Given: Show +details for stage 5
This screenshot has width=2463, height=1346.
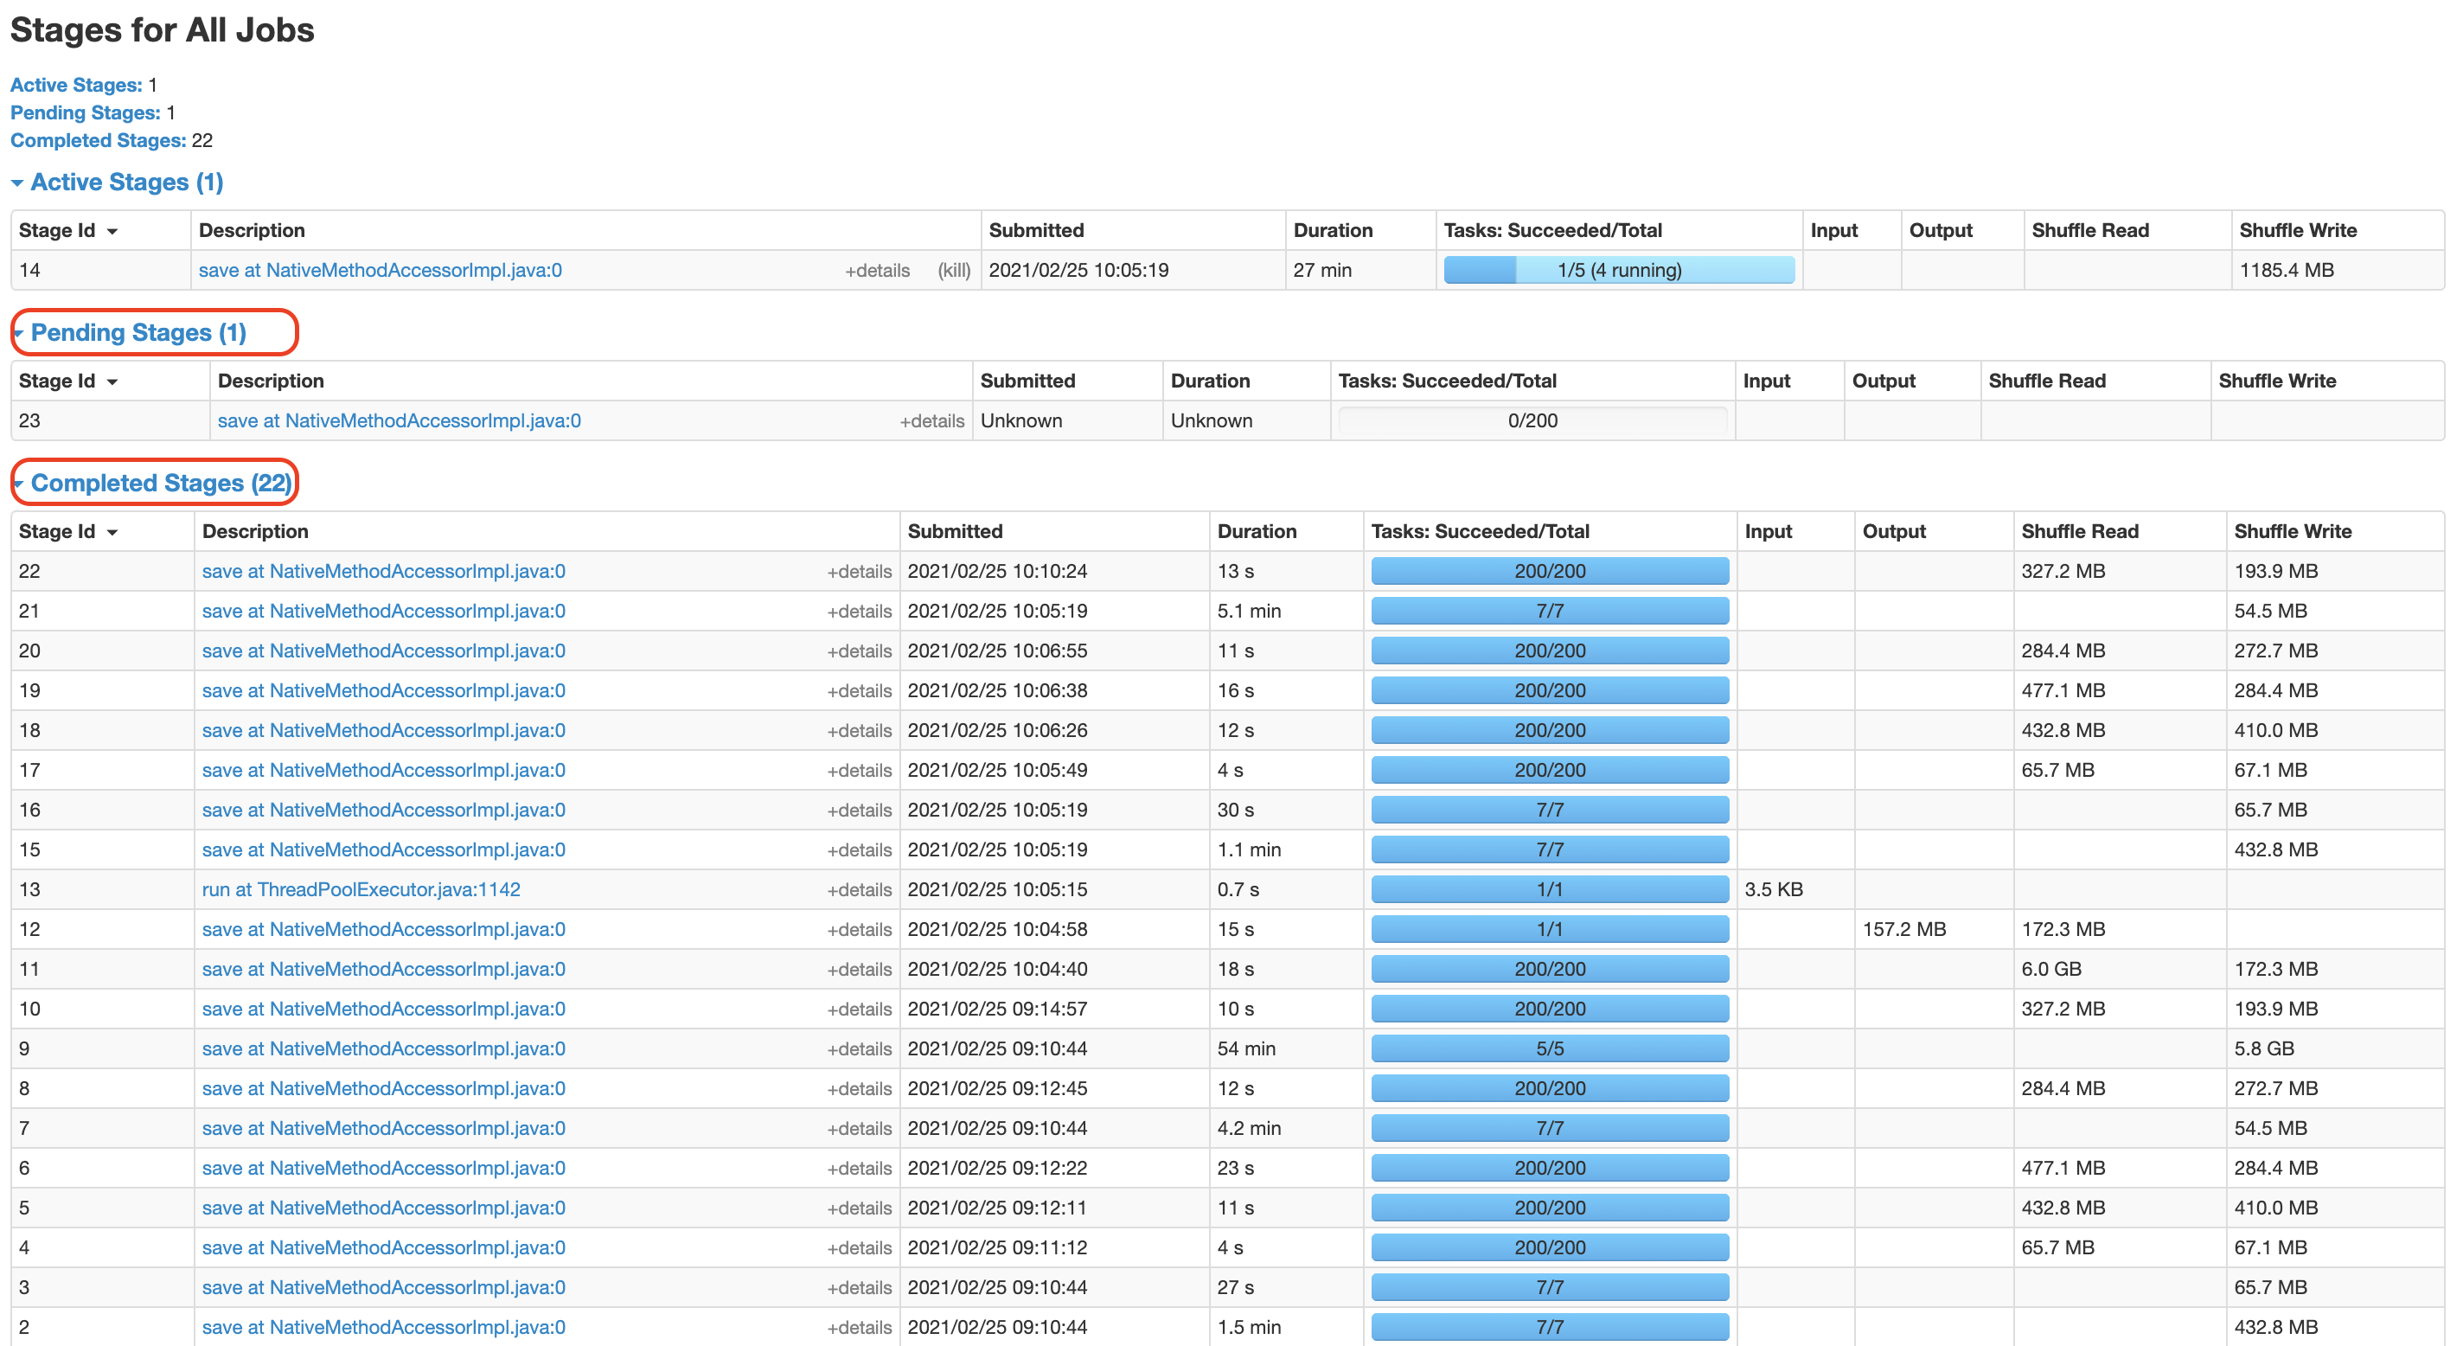Looking at the screenshot, I should 859,1208.
